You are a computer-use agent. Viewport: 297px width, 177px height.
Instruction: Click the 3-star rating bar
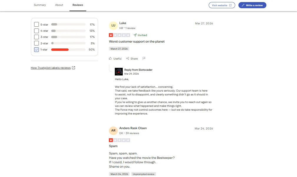[68, 37]
